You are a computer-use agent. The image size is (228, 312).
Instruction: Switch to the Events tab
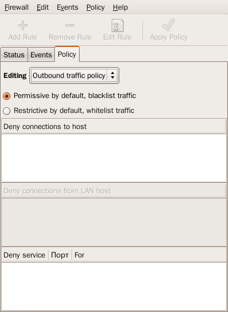(41, 54)
